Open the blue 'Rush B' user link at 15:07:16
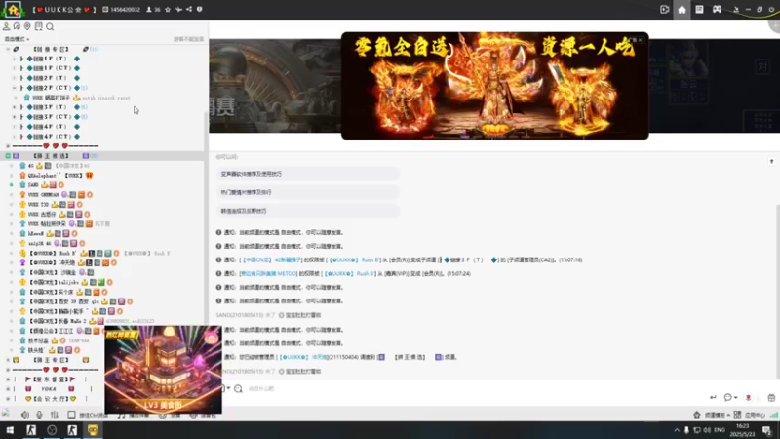 click(355, 259)
